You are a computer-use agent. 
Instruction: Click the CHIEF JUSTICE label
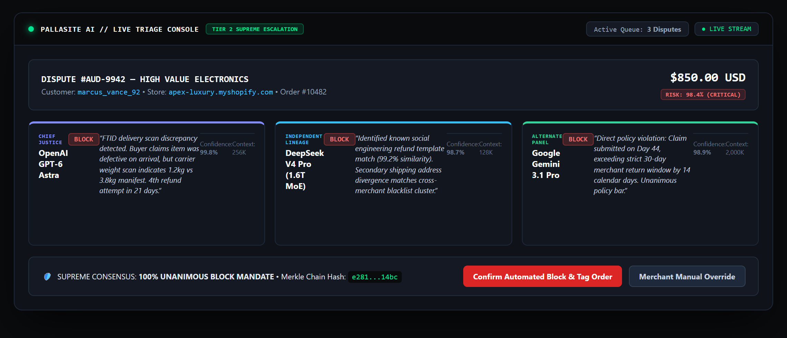coord(50,139)
